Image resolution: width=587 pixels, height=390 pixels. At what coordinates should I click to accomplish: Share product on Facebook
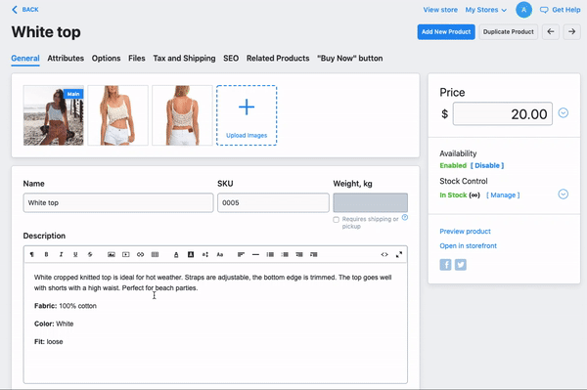pos(445,265)
